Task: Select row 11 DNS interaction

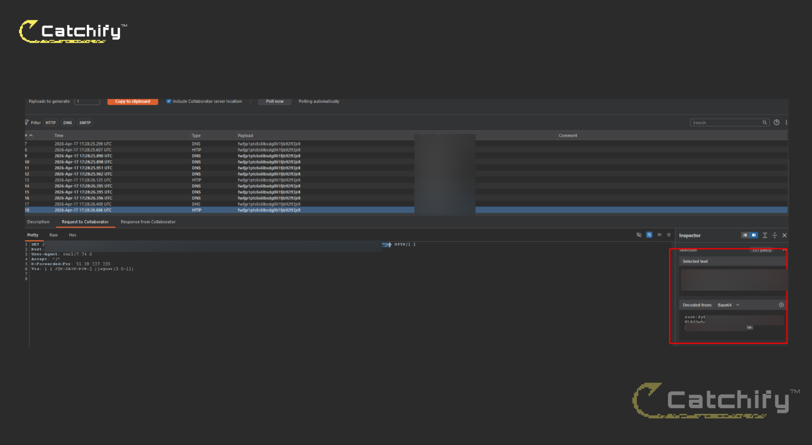Action: click(x=406, y=168)
